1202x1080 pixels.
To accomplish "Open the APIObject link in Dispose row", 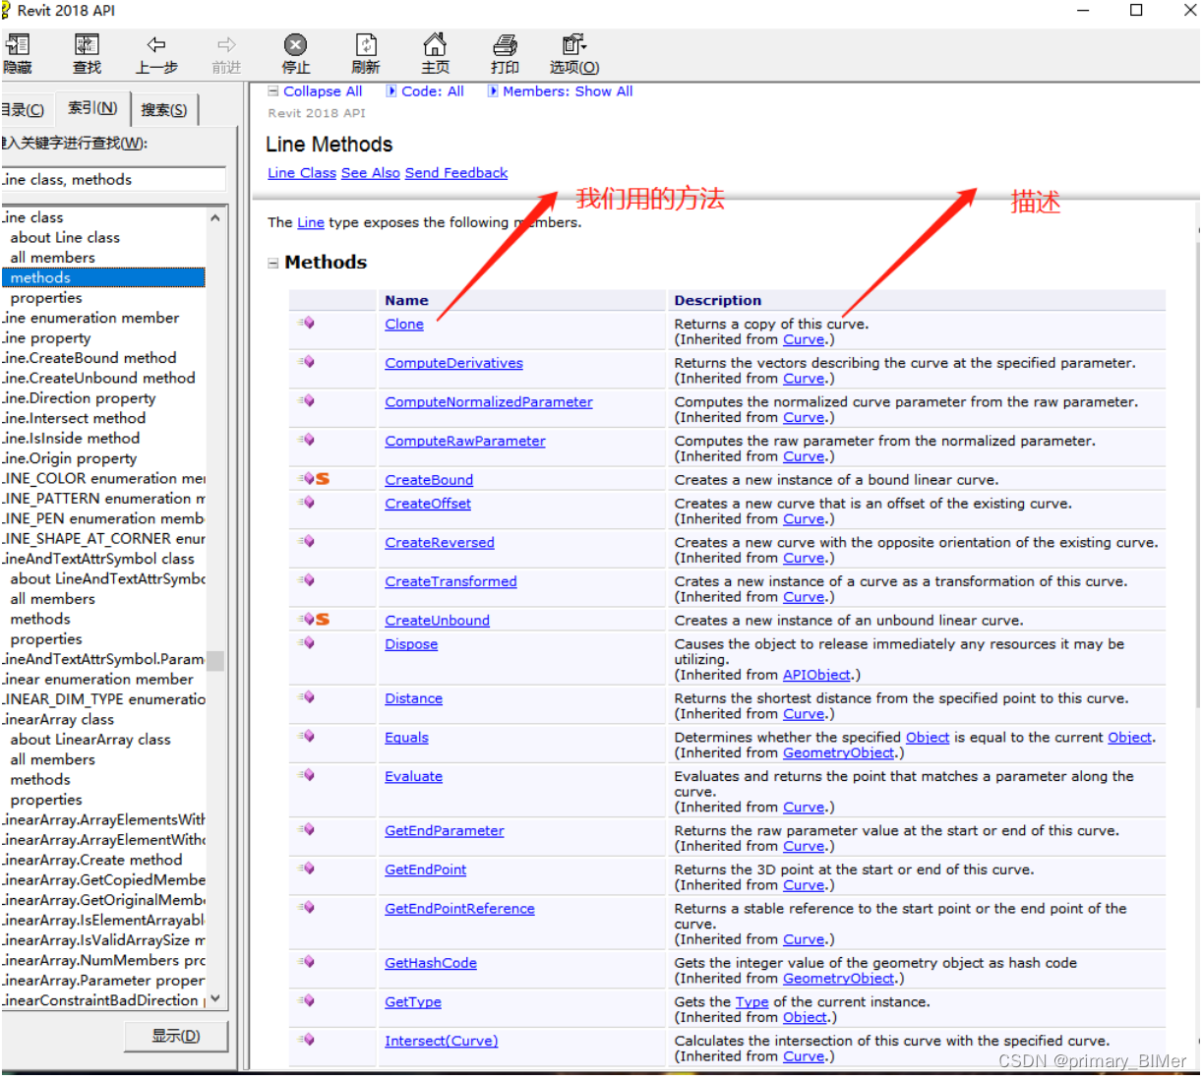I will 816,676.
